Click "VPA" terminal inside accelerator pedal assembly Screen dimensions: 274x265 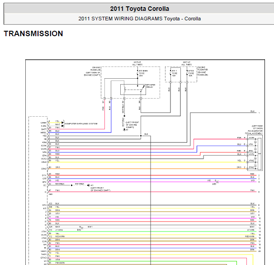point(251,144)
